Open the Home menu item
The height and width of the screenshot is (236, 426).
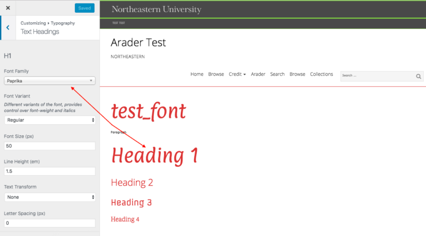pos(197,74)
